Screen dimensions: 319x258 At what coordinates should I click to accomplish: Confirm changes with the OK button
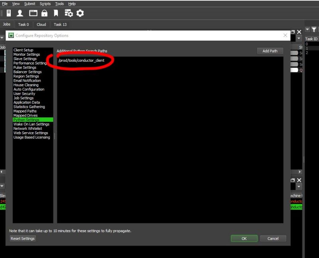coord(244,238)
